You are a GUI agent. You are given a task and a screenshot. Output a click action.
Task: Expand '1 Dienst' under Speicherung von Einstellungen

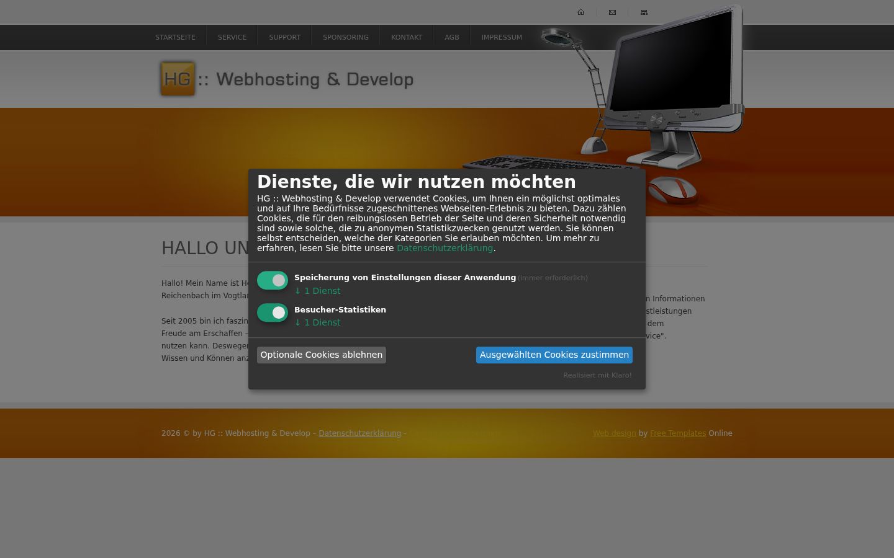317,291
